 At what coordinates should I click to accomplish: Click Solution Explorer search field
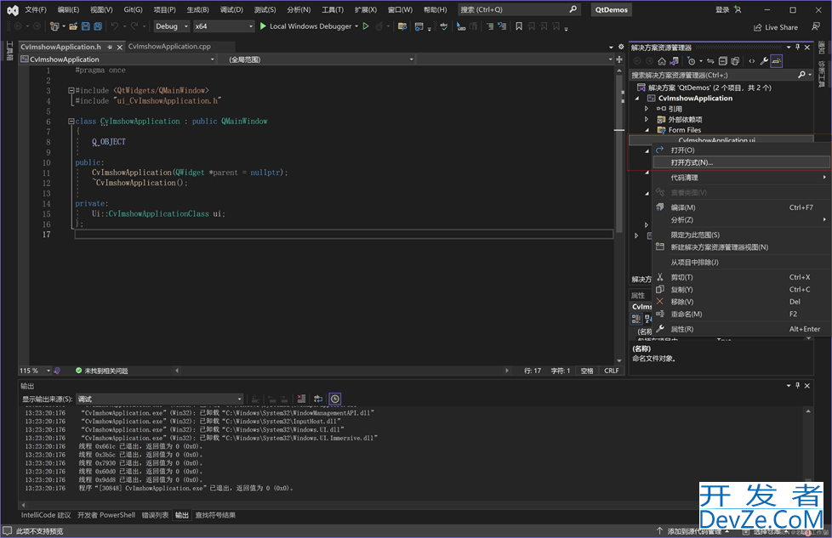click(x=714, y=75)
